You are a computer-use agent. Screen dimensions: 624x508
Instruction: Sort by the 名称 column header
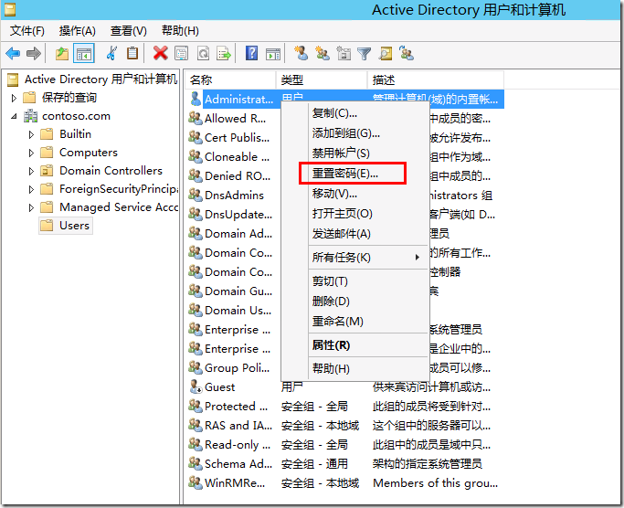[230, 80]
